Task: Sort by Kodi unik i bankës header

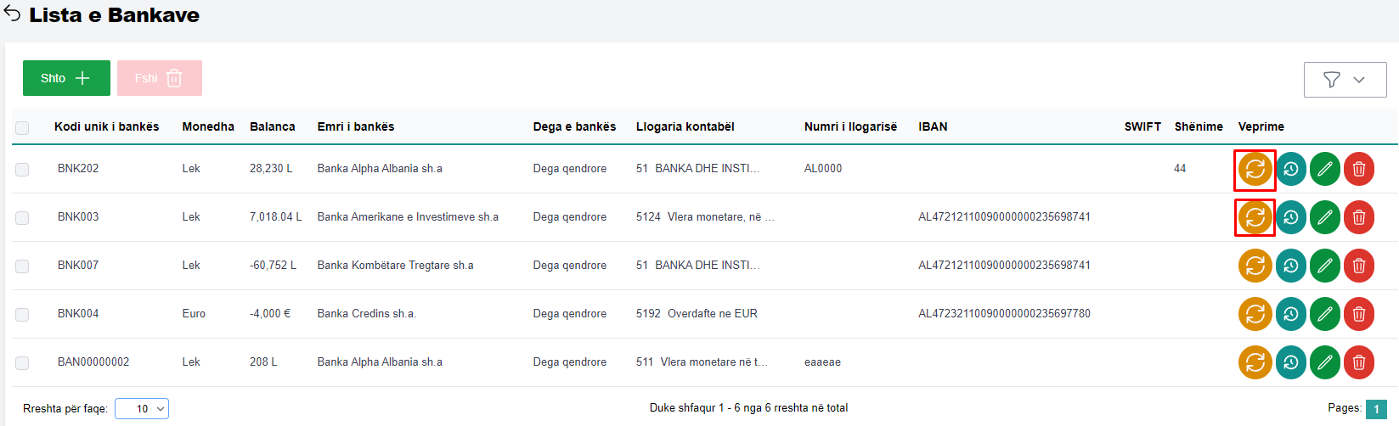Action: coord(106,126)
